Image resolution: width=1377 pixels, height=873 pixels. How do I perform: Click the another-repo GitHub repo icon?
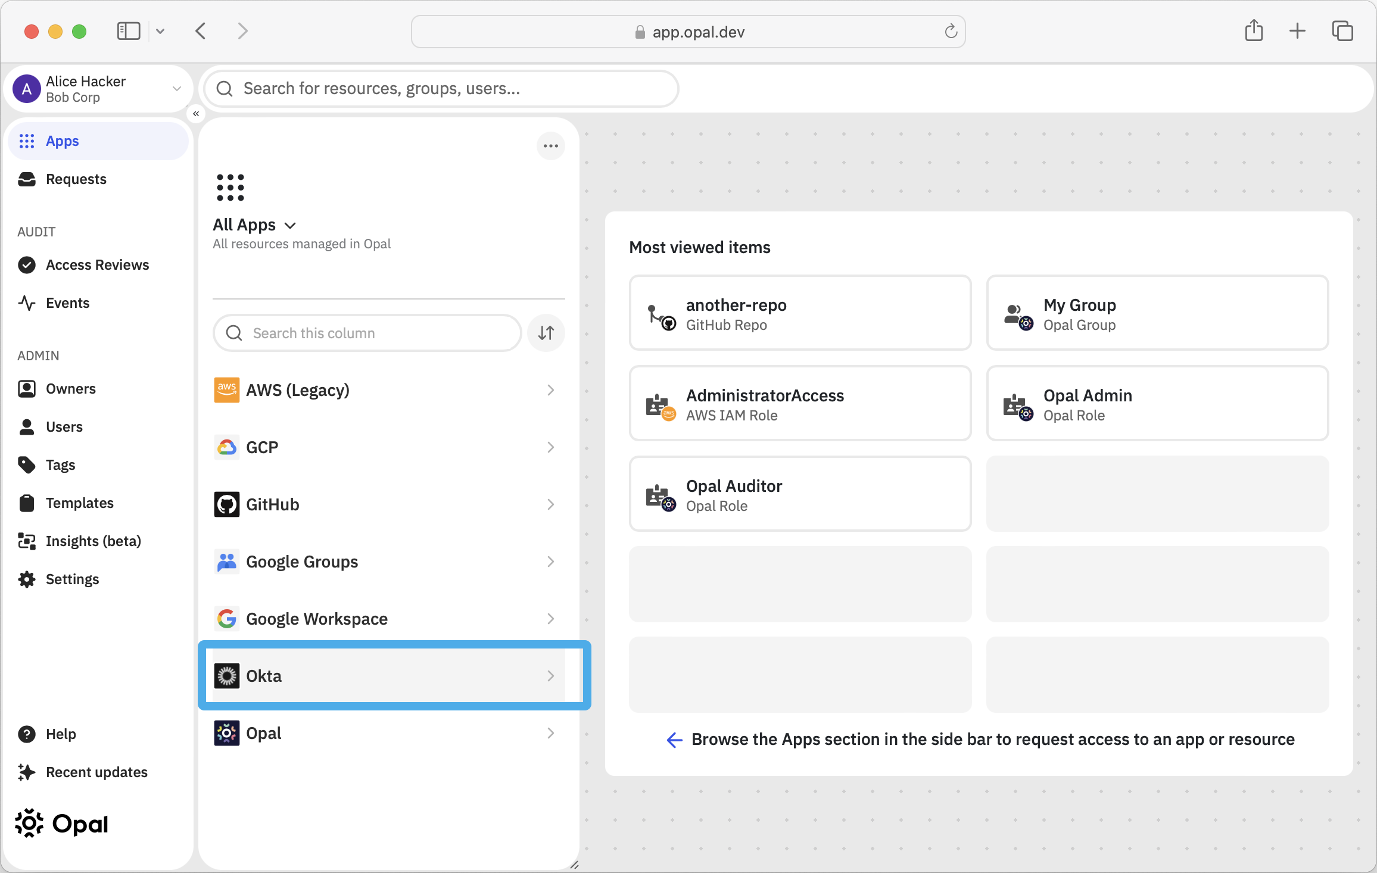pyautogui.click(x=662, y=317)
